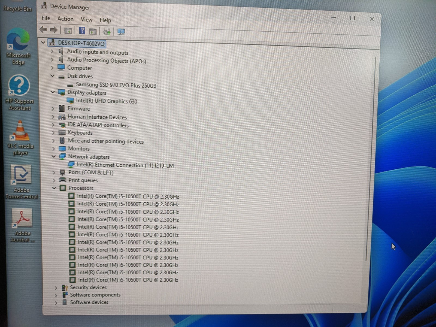Click the chip icon beside Firmware
Image resolution: width=436 pixels, height=327 pixels.
[62, 108]
